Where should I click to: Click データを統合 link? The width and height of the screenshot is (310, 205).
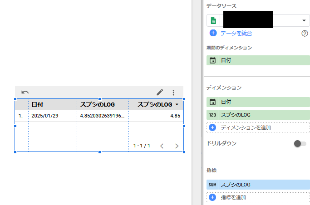pos(236,33)
